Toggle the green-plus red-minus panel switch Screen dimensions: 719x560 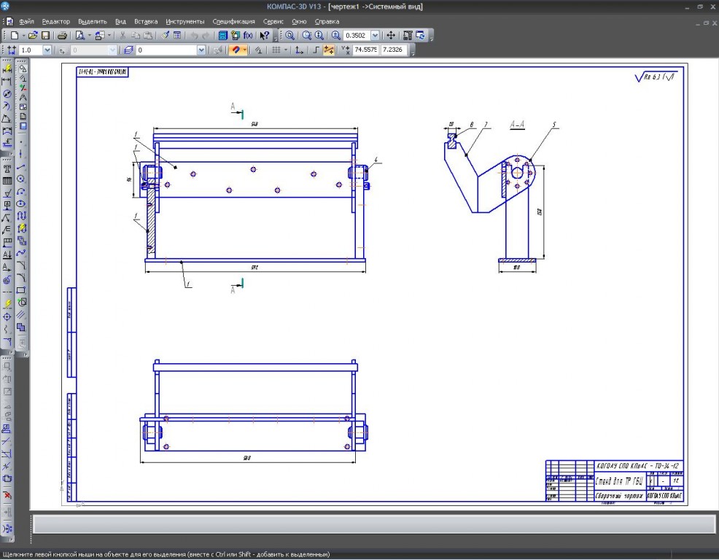coord(23,87)
